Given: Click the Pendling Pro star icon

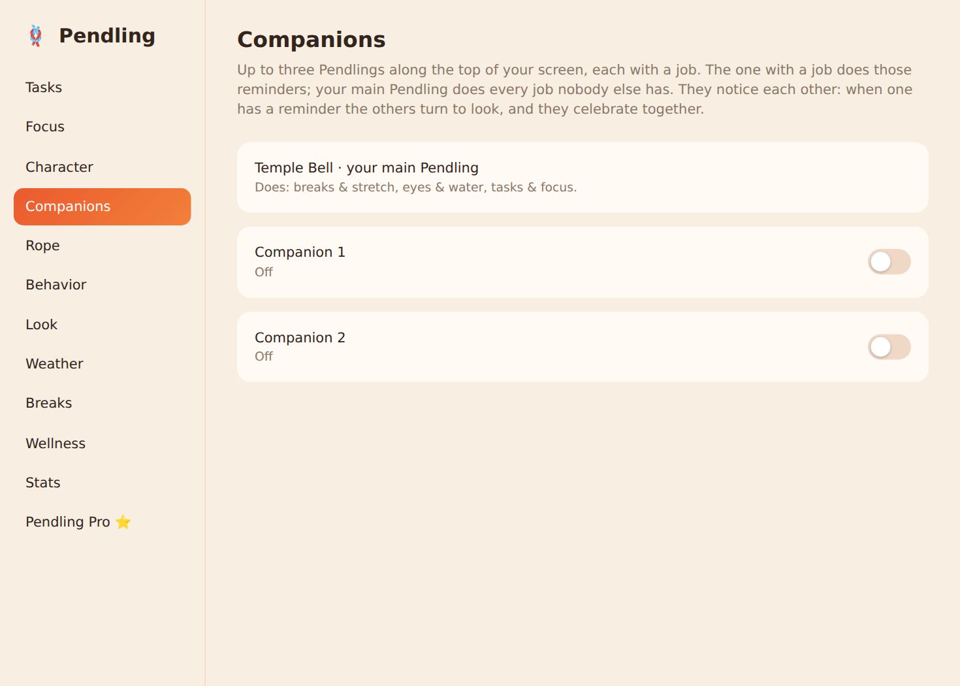Looking at the screenshot, I should pos(123,522).
